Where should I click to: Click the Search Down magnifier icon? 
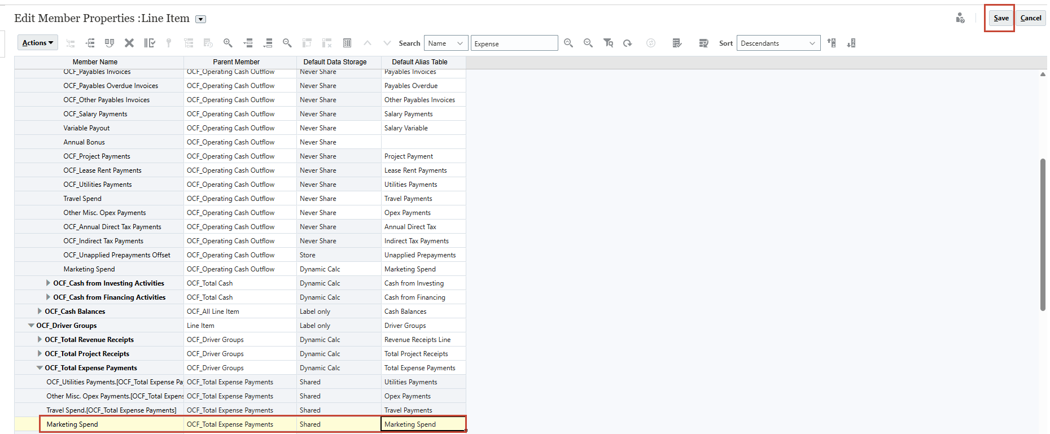(588, 43)
